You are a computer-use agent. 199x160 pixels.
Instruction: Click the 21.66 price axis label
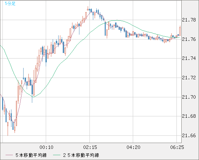[189, 136]
